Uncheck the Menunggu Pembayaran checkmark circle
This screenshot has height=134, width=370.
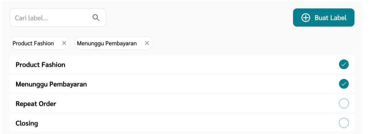click(x=344, y=84)
